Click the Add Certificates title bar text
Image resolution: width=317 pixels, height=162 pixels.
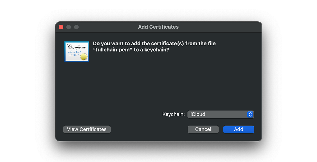click(158, 27)
